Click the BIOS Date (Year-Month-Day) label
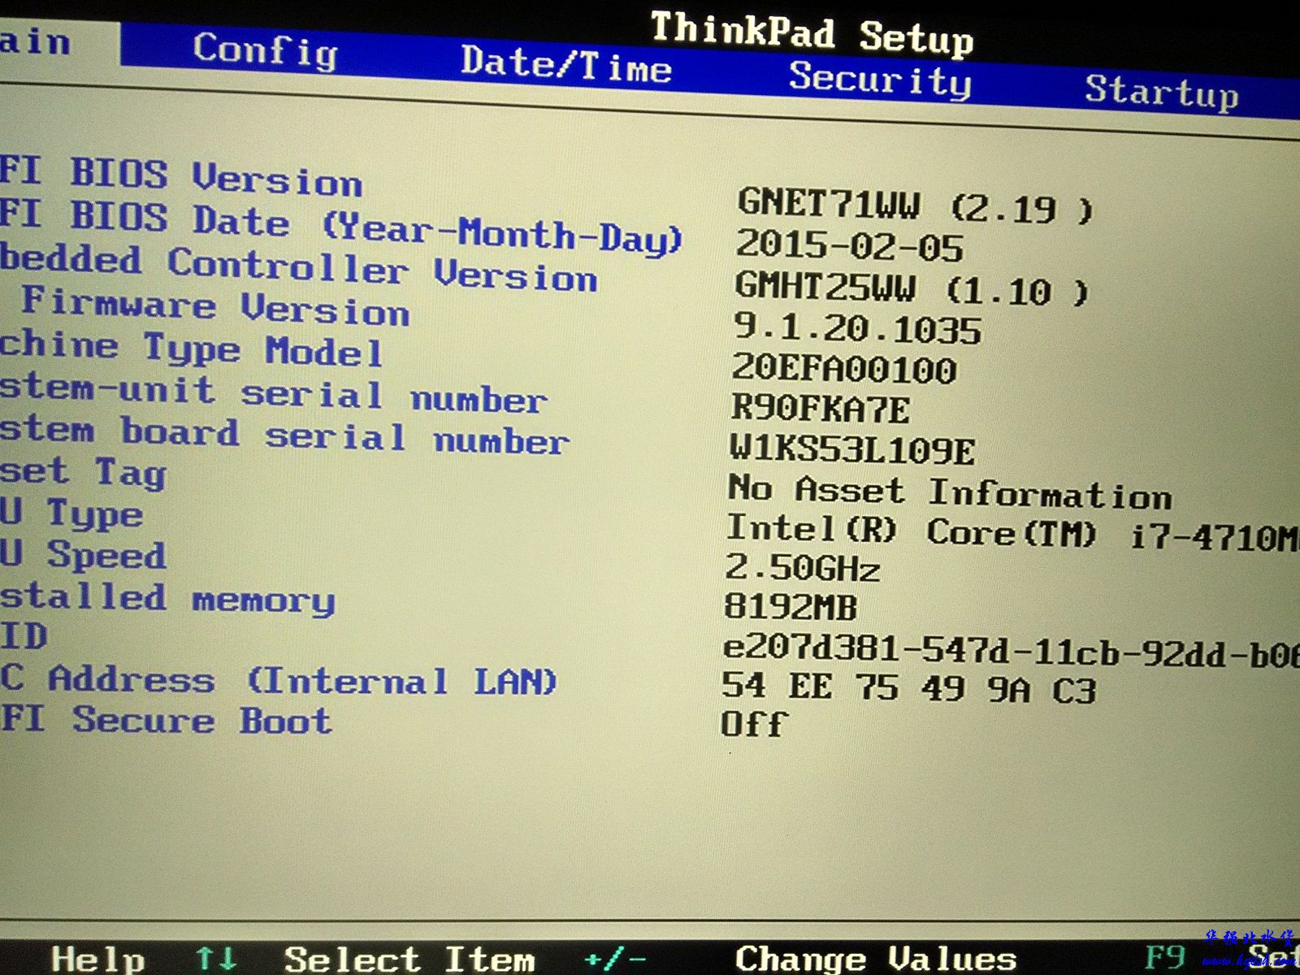Screen dimensions: 1300x975 tap(340, 228)
